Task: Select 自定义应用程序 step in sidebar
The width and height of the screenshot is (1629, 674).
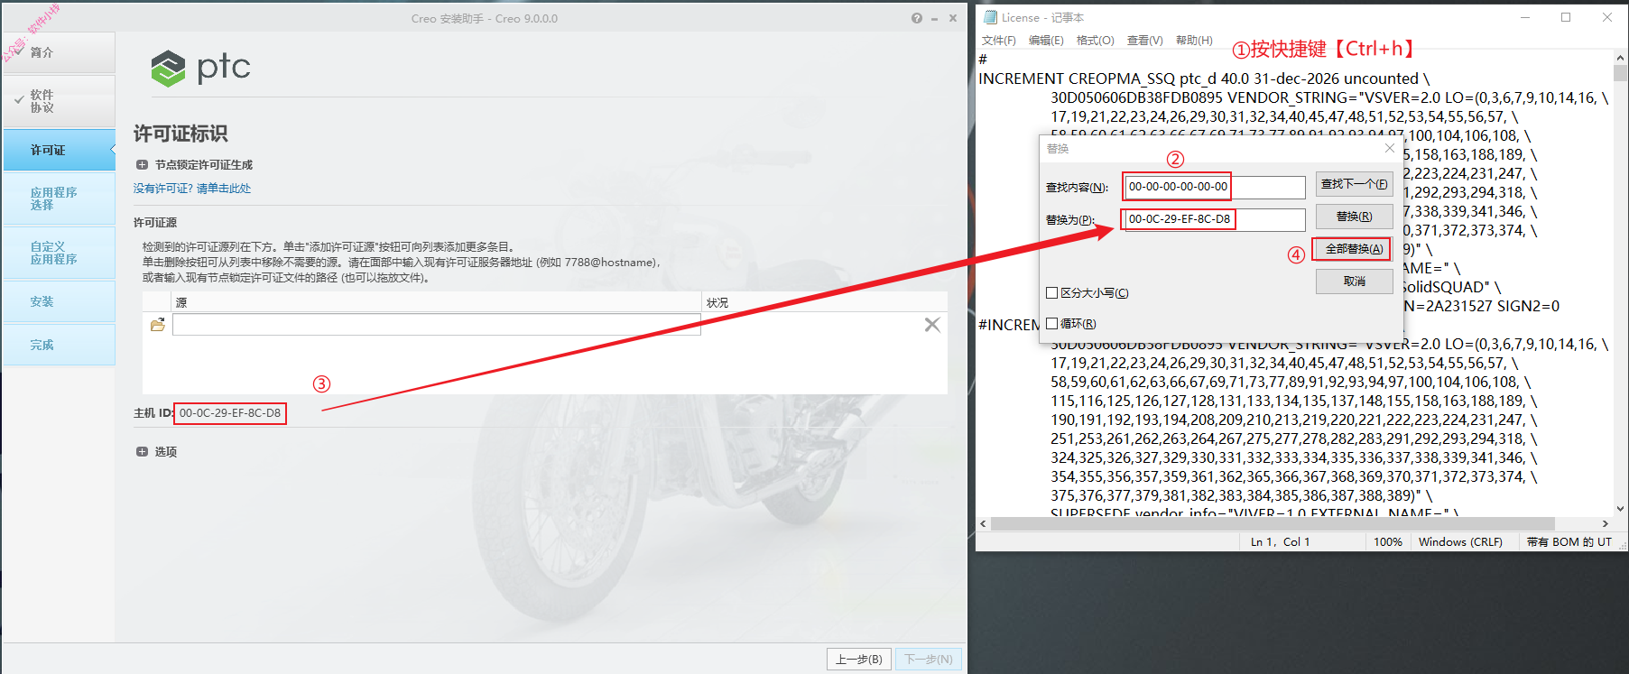Action: tap(59, 253)
